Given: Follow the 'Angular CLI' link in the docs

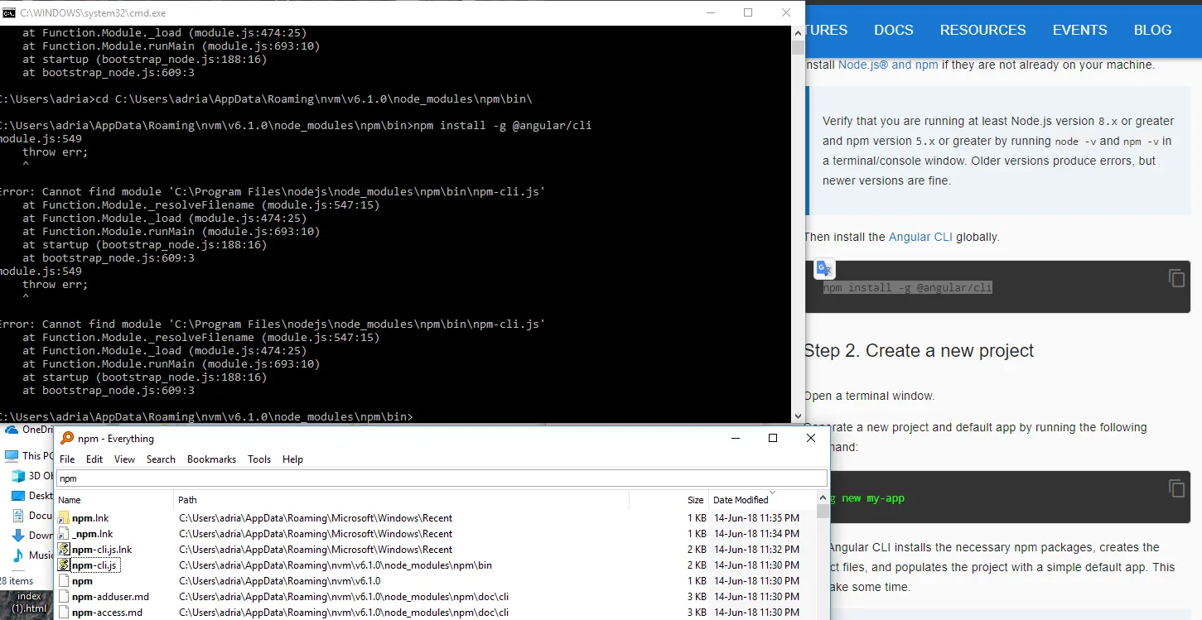Looking at the screenshot, I should coord(920,237).
